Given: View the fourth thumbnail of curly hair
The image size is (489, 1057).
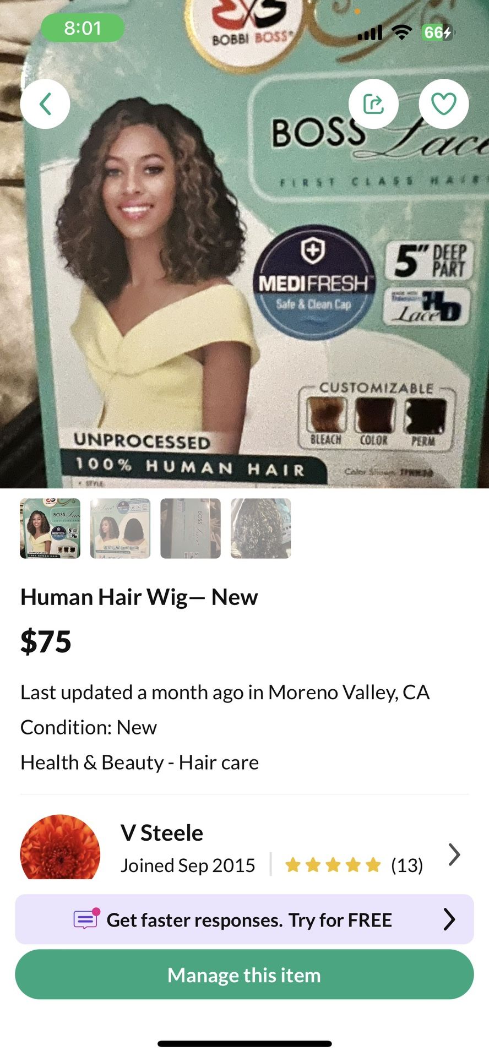Looking at the screenshot, I should [x=260, y=528].
